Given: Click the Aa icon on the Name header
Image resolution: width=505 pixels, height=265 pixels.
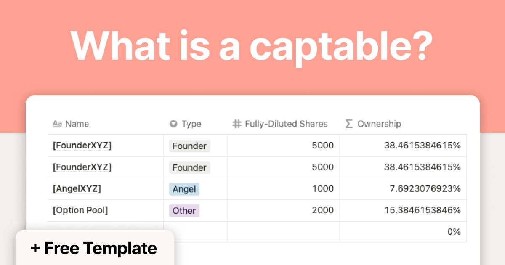Looking at the screenshot, I should click(58, 124).
